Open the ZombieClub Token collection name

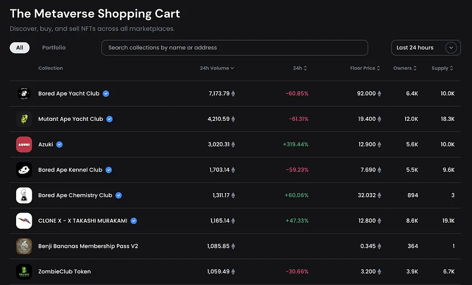[x=65, y=272]
